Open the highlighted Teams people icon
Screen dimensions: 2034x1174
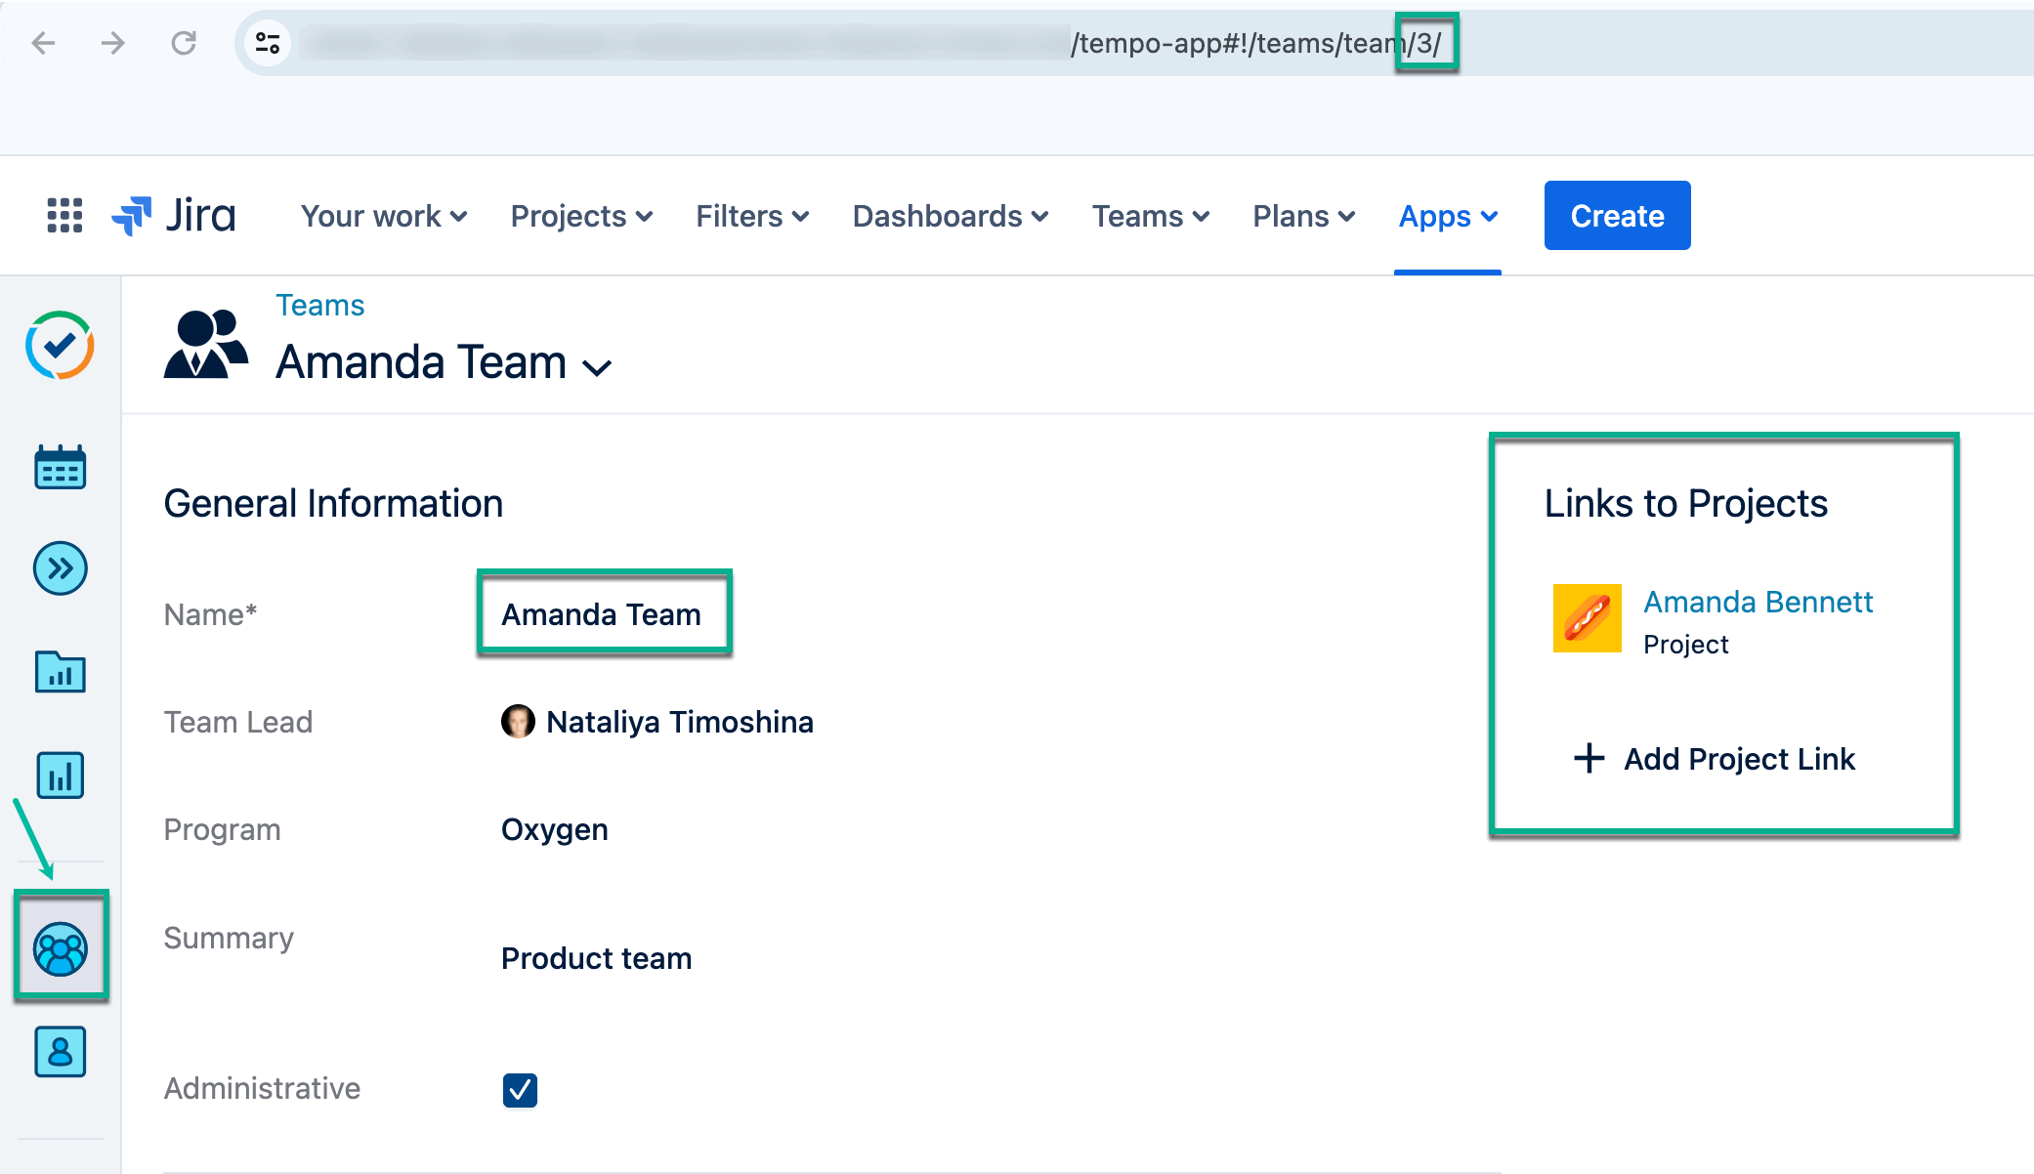coord(61,948)
